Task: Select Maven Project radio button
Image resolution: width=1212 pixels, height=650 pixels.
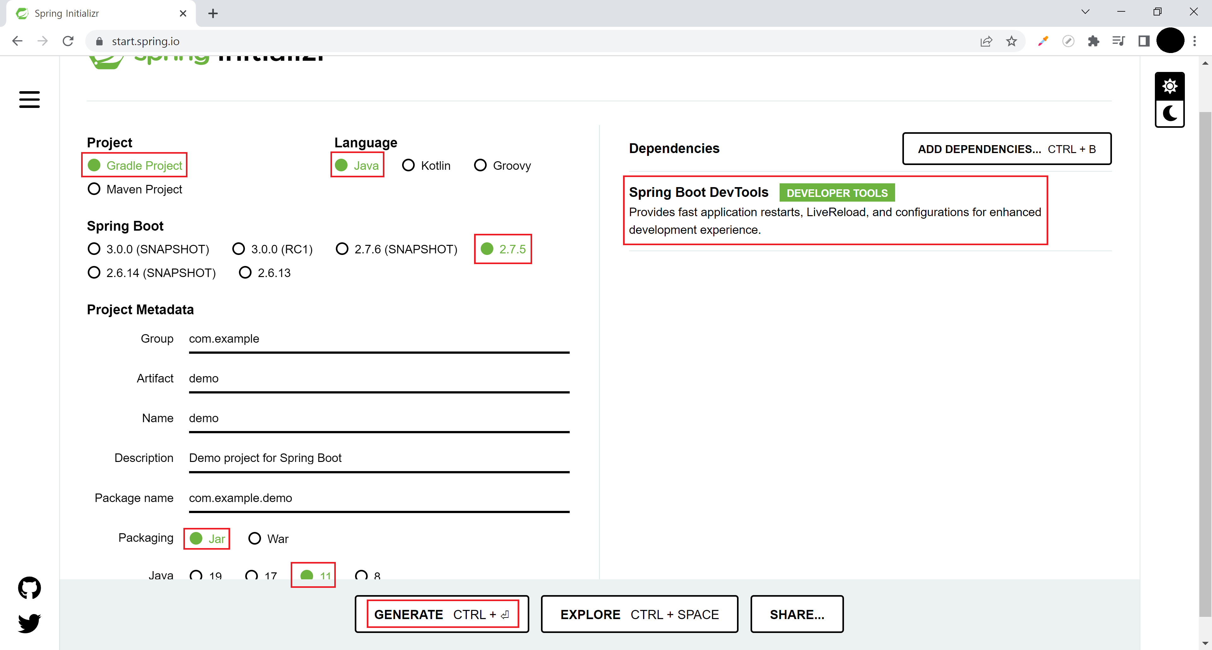Action: click(94, 189)
